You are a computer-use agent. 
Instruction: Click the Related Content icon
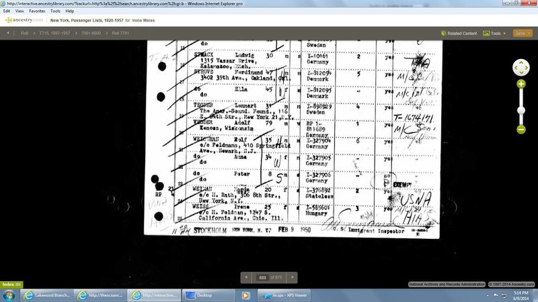(x=444, y=33)
